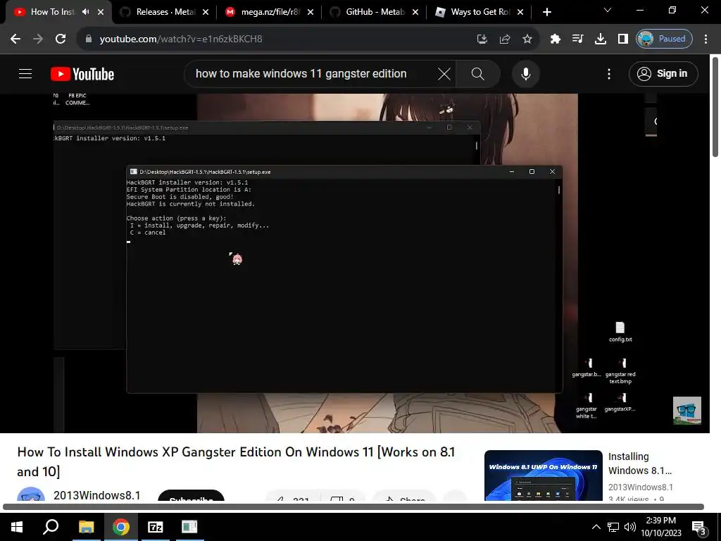The image size is (721, 541).
Task: Click the horizontal page scrollbar
Action: (x=353, y=507)
